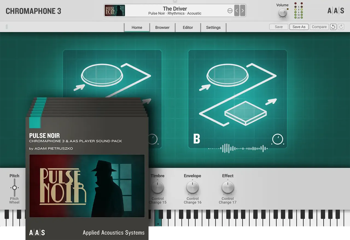The image size is (350, 240).
Task: Toggle the Compare button
Action: 319,27
